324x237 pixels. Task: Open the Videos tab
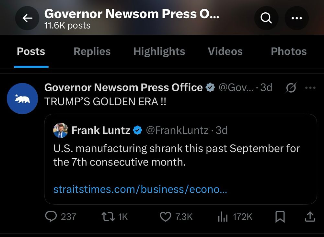(225, 51)
